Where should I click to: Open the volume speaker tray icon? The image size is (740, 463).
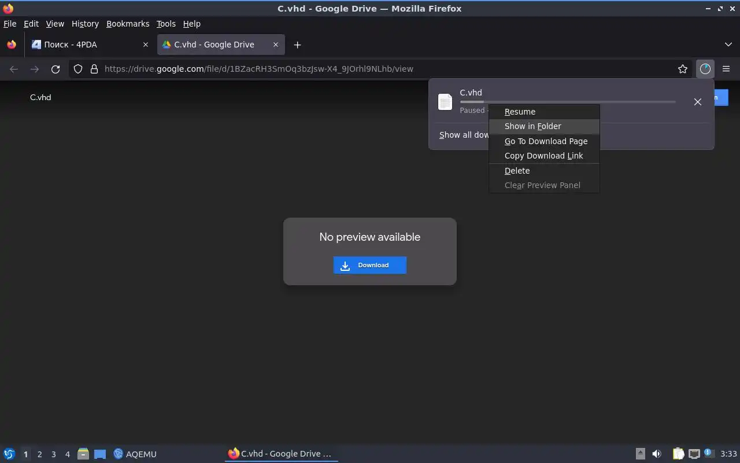[x=657, y=454]
